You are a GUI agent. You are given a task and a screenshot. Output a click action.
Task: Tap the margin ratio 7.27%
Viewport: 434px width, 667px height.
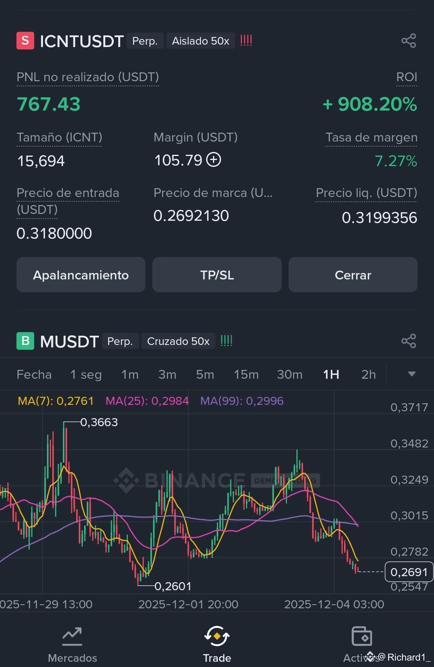click(x=396, y=161)
